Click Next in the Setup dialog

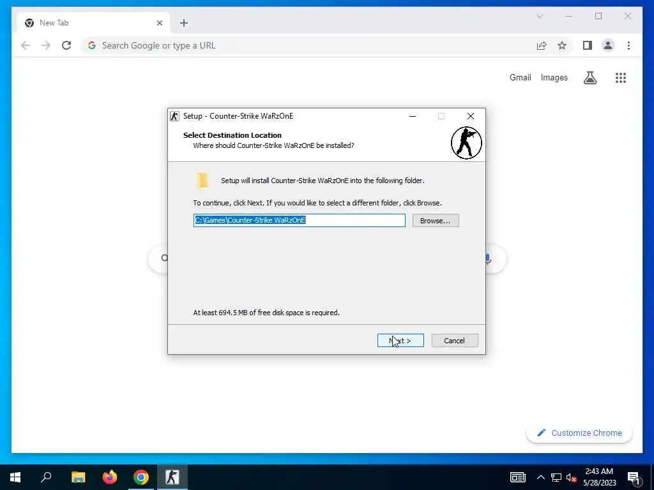point(400,341)
